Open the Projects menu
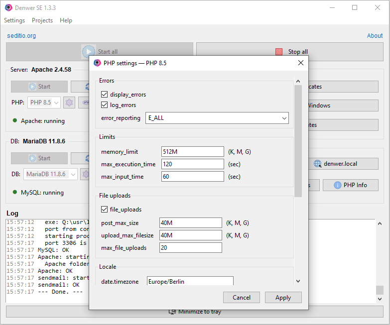390x325 pixels. [42, 20]
